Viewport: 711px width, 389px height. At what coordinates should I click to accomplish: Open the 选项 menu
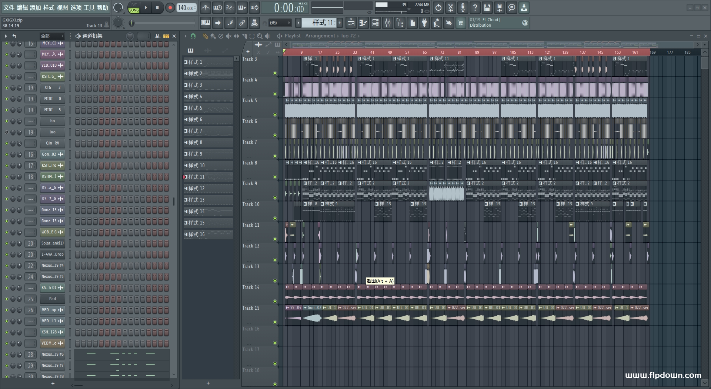(x=76, y=7)
